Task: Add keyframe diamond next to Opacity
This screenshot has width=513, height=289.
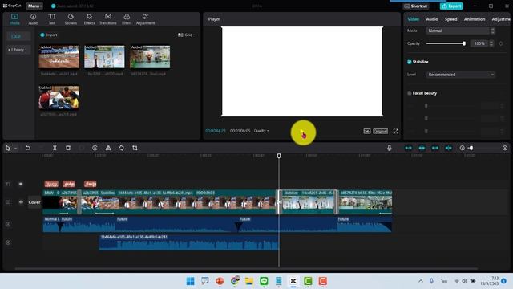Action: [x=500, y=43]
